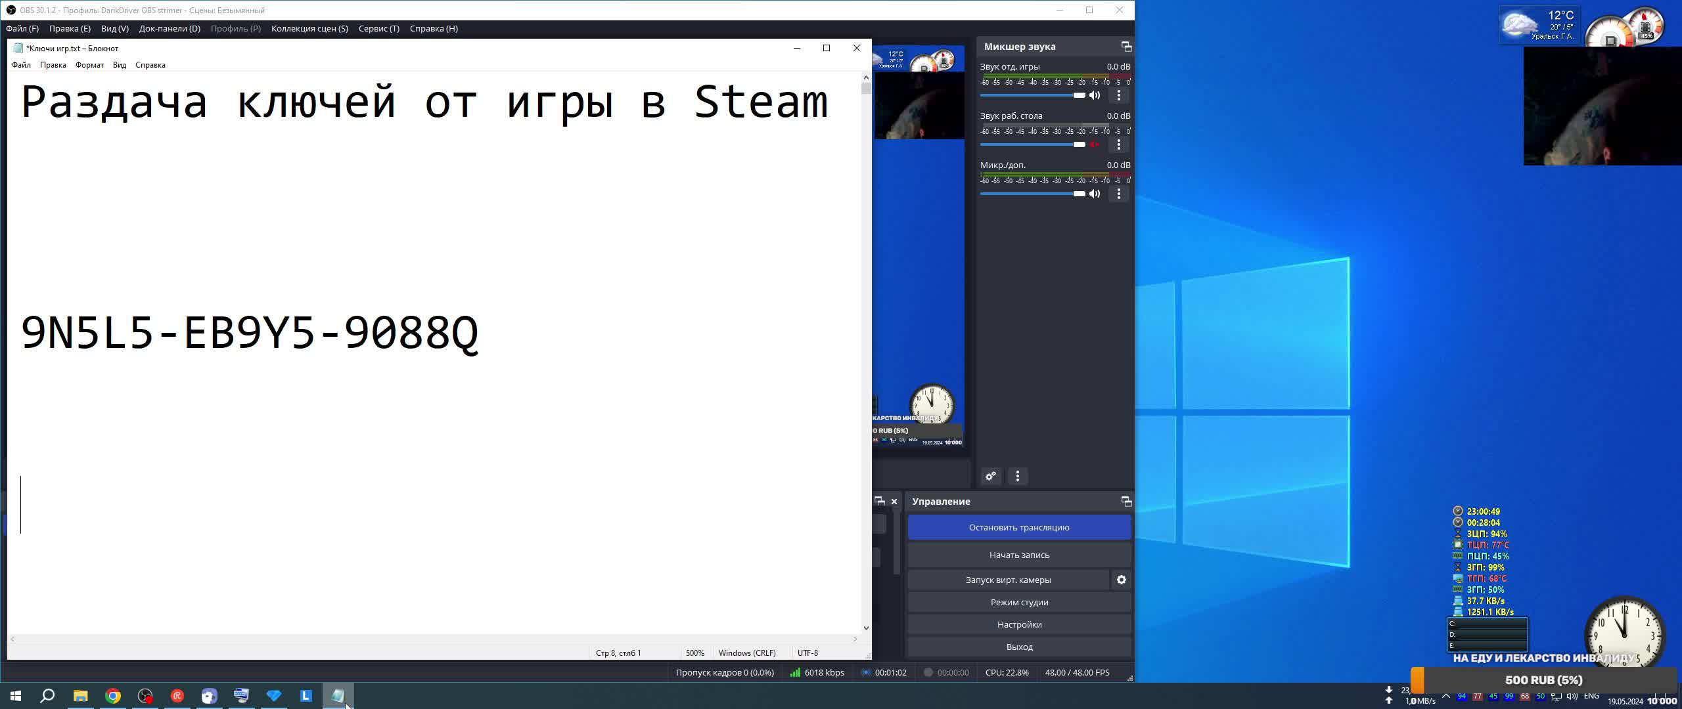Click the Windows search taskbar icon

point(47,696)
